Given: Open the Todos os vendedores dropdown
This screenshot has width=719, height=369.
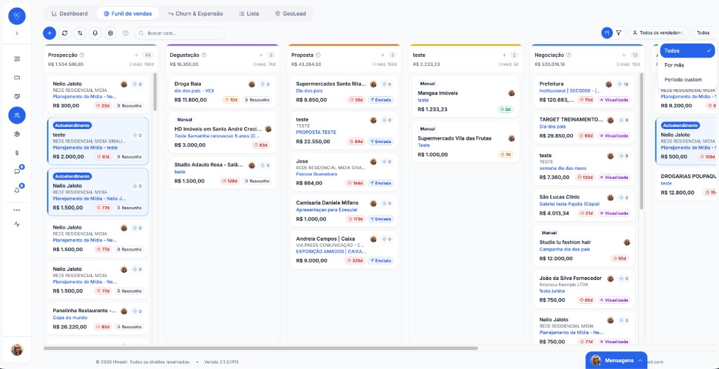Looking at the screenshot, I should pos(659,32).
